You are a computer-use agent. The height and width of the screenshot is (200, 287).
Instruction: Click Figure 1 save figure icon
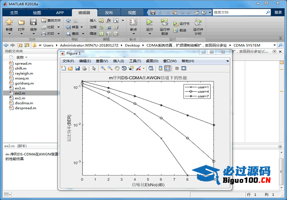pyautogui.click(x=77, y=68)
